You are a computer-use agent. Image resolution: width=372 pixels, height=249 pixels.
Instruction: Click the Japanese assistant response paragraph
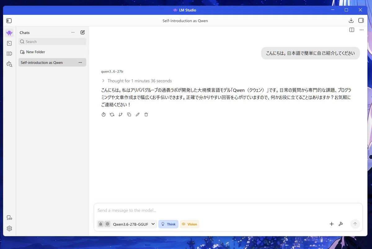coord(226,97)
